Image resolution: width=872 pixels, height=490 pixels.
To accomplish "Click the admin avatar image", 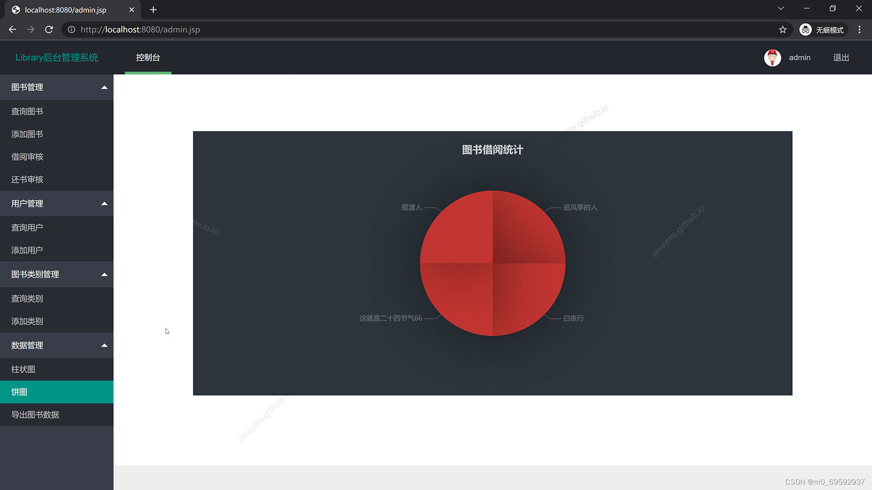I will (x=772, y=58).
